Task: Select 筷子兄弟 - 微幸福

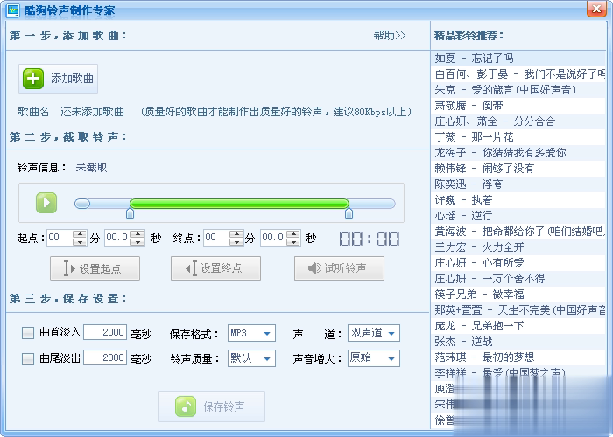Action: (x=518, y=295)
